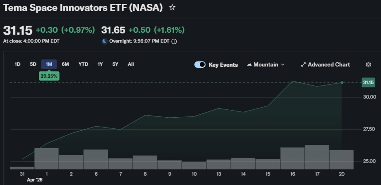The width and height of the screenshot is (381, 185).
Task: Click the April 17 volume bar
Action: coord(317,157)
